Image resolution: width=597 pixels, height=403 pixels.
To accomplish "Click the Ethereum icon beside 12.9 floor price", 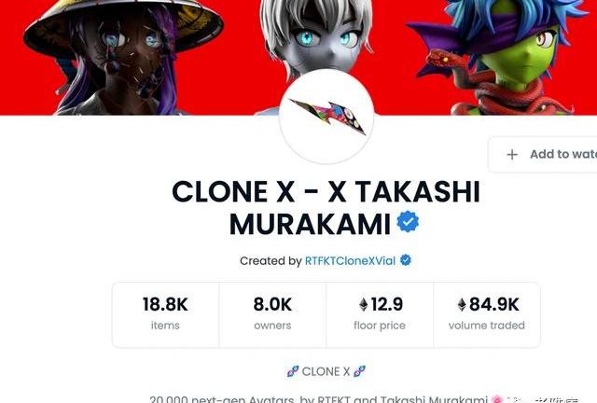I will click(x=364, y=304).
